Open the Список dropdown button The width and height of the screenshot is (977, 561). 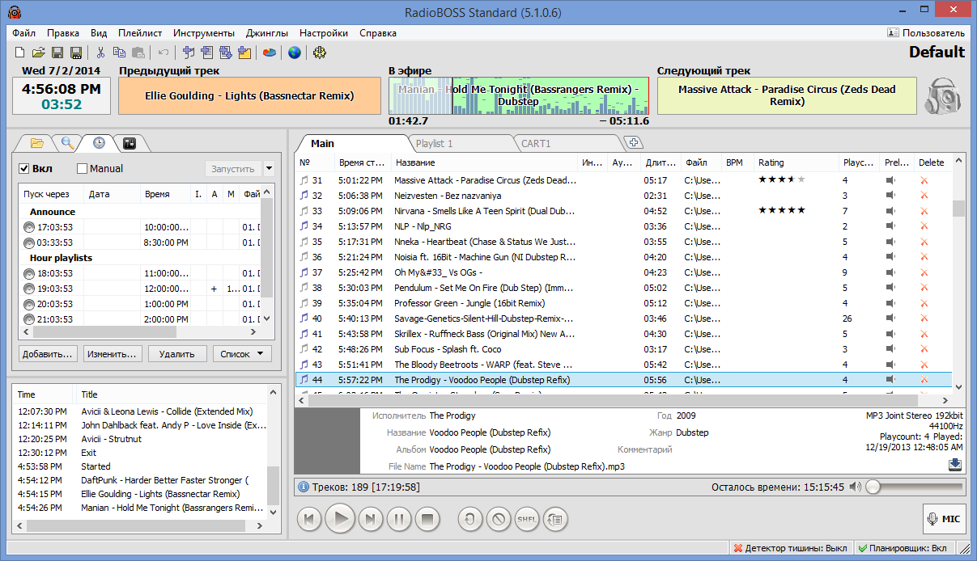(243, 353)
